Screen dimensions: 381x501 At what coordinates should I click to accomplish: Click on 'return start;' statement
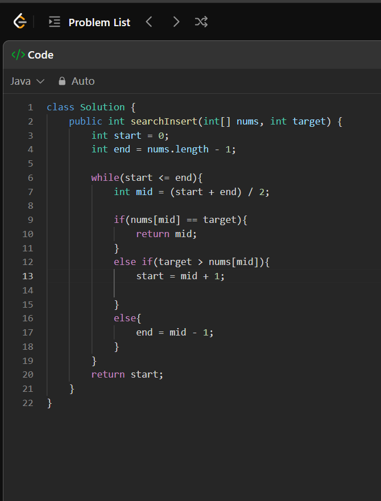(127, 375)
